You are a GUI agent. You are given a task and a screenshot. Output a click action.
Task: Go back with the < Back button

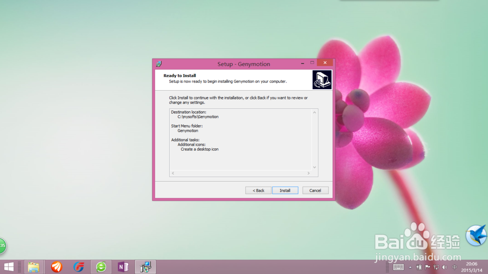(x=258, y=190)
